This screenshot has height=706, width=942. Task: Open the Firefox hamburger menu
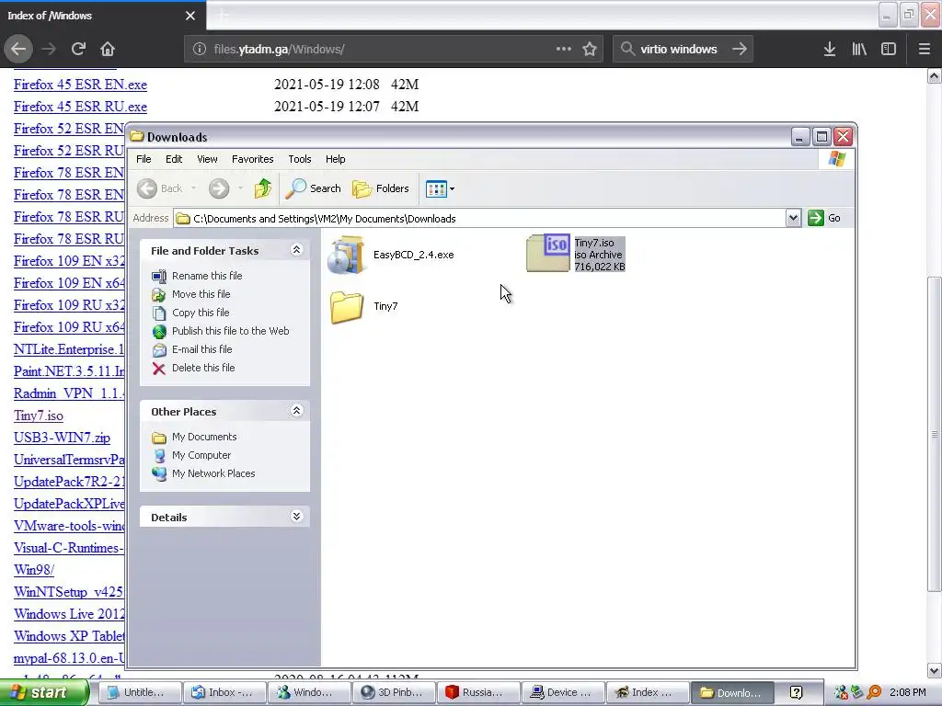coord(924,50)
